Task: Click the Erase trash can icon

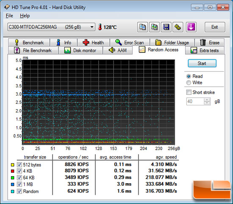Action: click(x=202, y=42)
